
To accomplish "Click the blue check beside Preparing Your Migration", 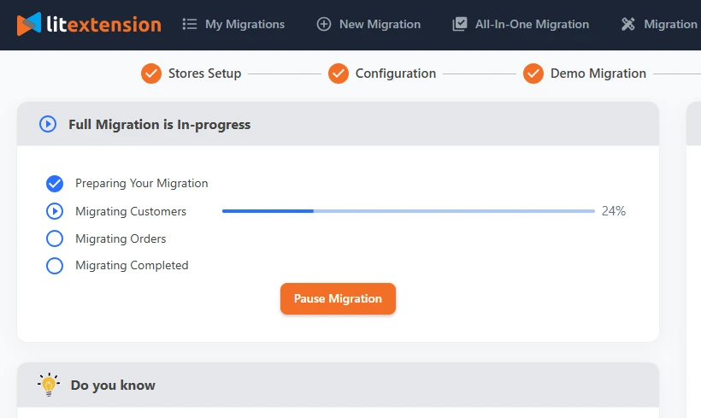I will pos(55,183).
